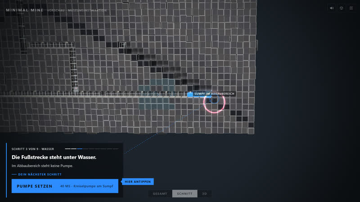Switch to the GESAMT view tab
The height and width of the screenshot is (202, 360).
click(160, 193)
